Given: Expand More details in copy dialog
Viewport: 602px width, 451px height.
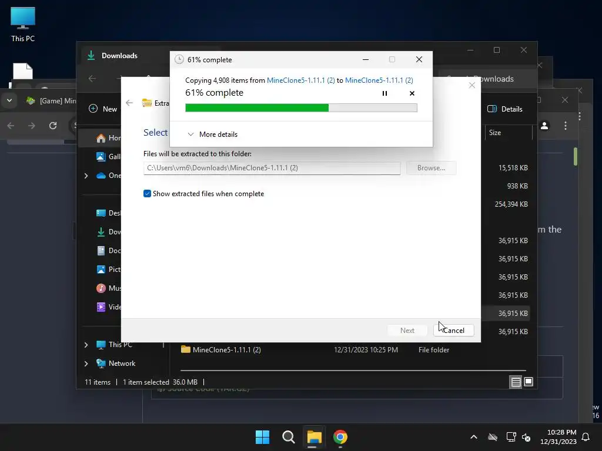Looking at the screenshot, I should pos(212,134).
